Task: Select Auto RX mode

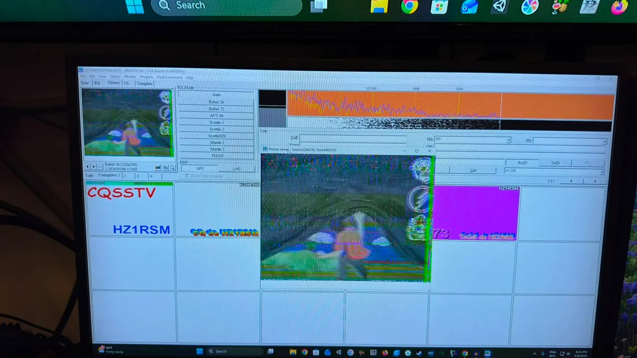Action: [216, 94]
